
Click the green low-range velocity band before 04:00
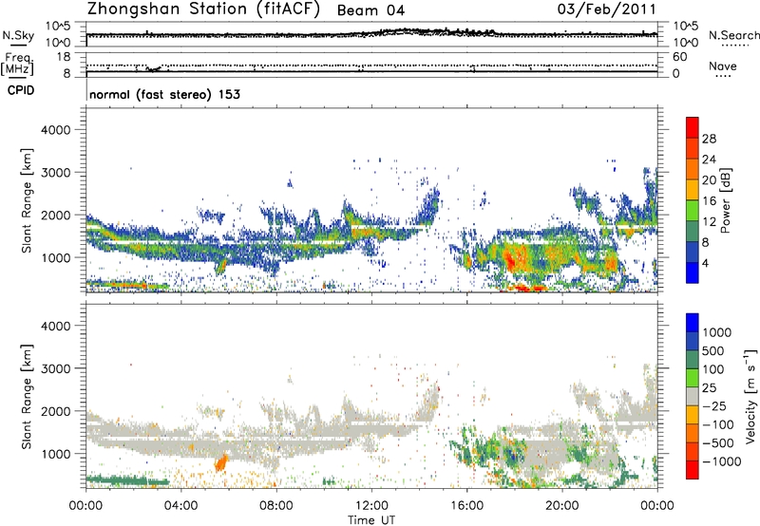pyautogui.click(x=127, y=480)
